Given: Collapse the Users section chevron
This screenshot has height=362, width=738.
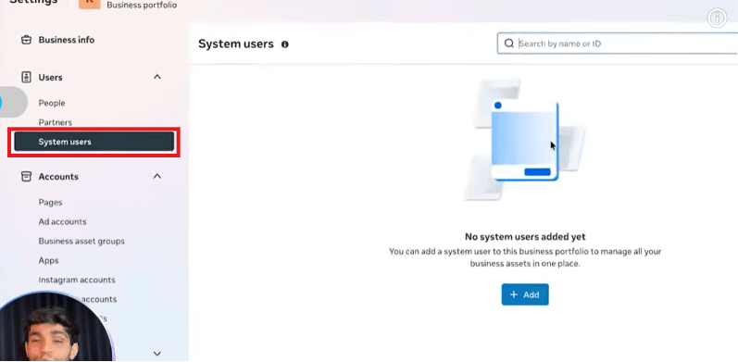Looking at the screenshot, I should 157,77.
